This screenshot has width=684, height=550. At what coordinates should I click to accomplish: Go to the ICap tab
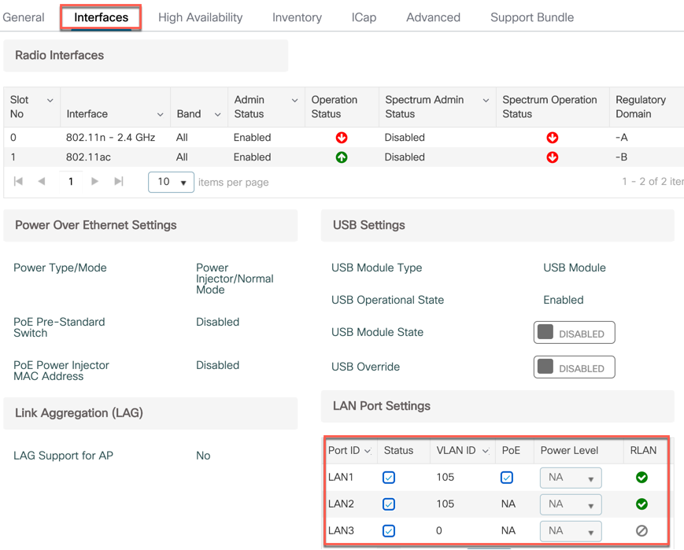pos(364,17)
